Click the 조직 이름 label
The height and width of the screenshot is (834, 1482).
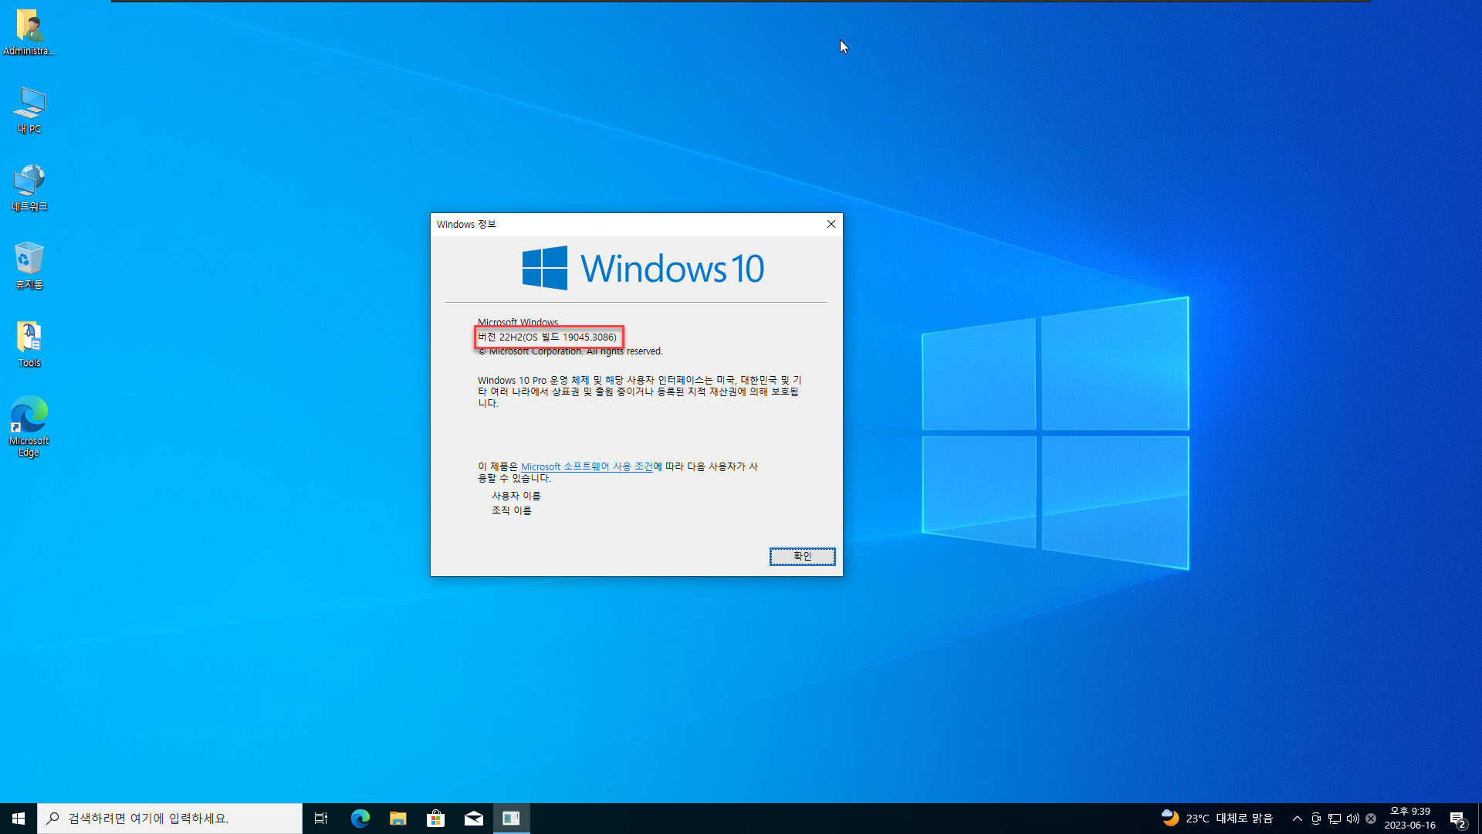click(x=512, y=510)
